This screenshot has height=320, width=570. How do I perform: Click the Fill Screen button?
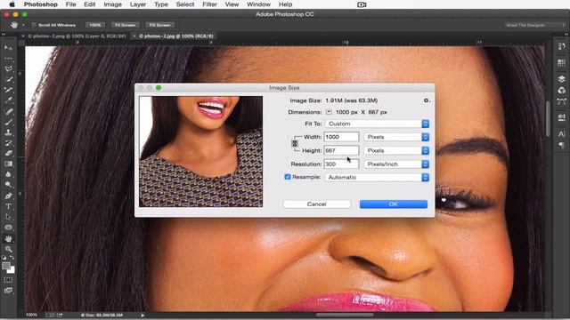(x=159, y=25)
